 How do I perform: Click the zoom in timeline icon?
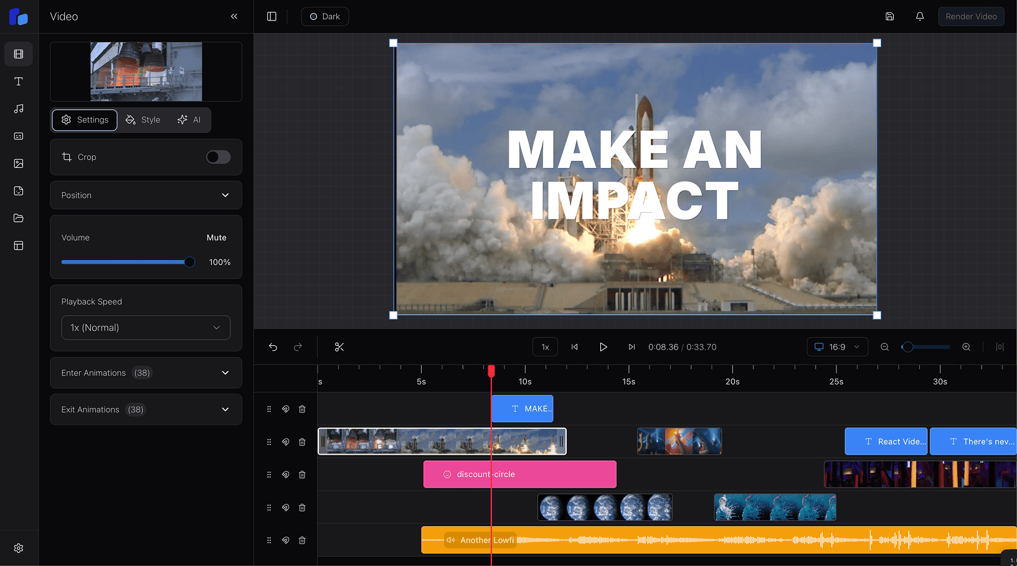tap(966, 347)
